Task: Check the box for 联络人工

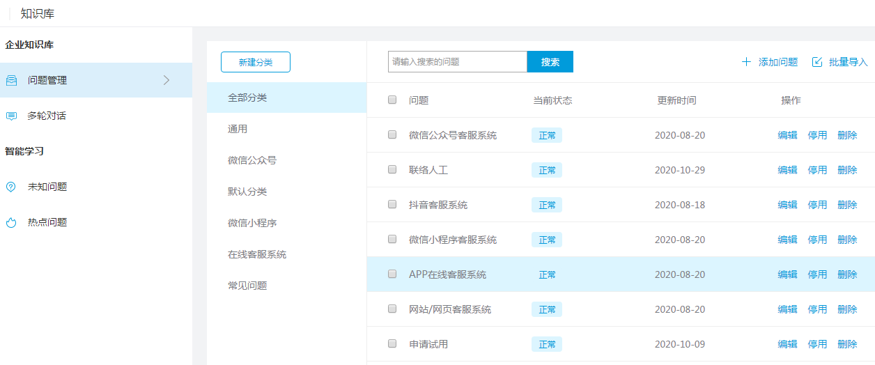Action: pyautogui.click(x=392, y=169)
